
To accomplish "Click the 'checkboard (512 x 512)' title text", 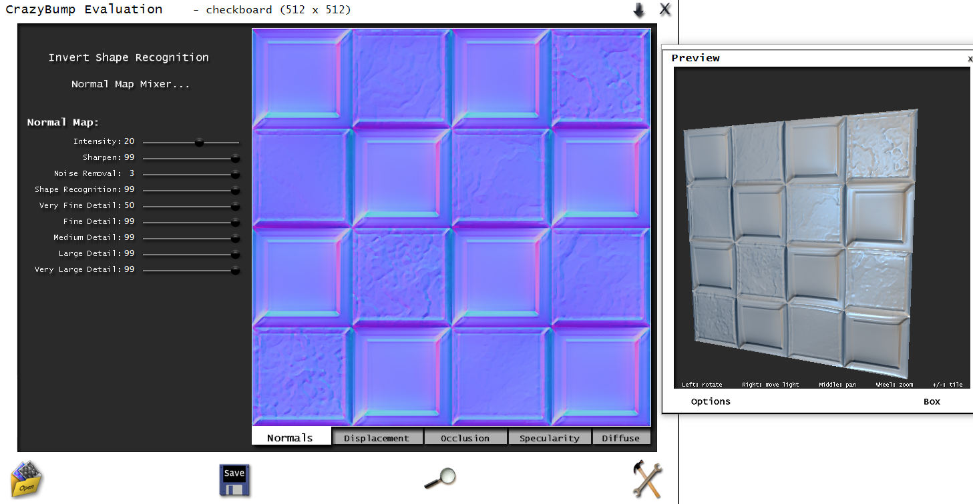I will pos(278,10).
